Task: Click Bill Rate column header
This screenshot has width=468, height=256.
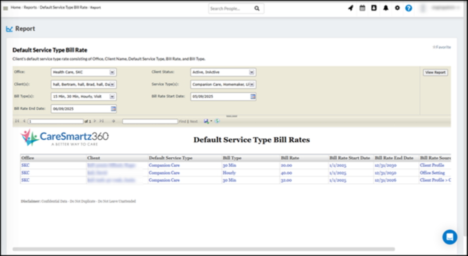Action: (x=304, y=158)
